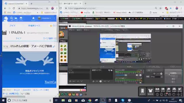This screenshot has height=103, width=184.
Task: Open desktop audio mixer settings gear
Action: 140,75
